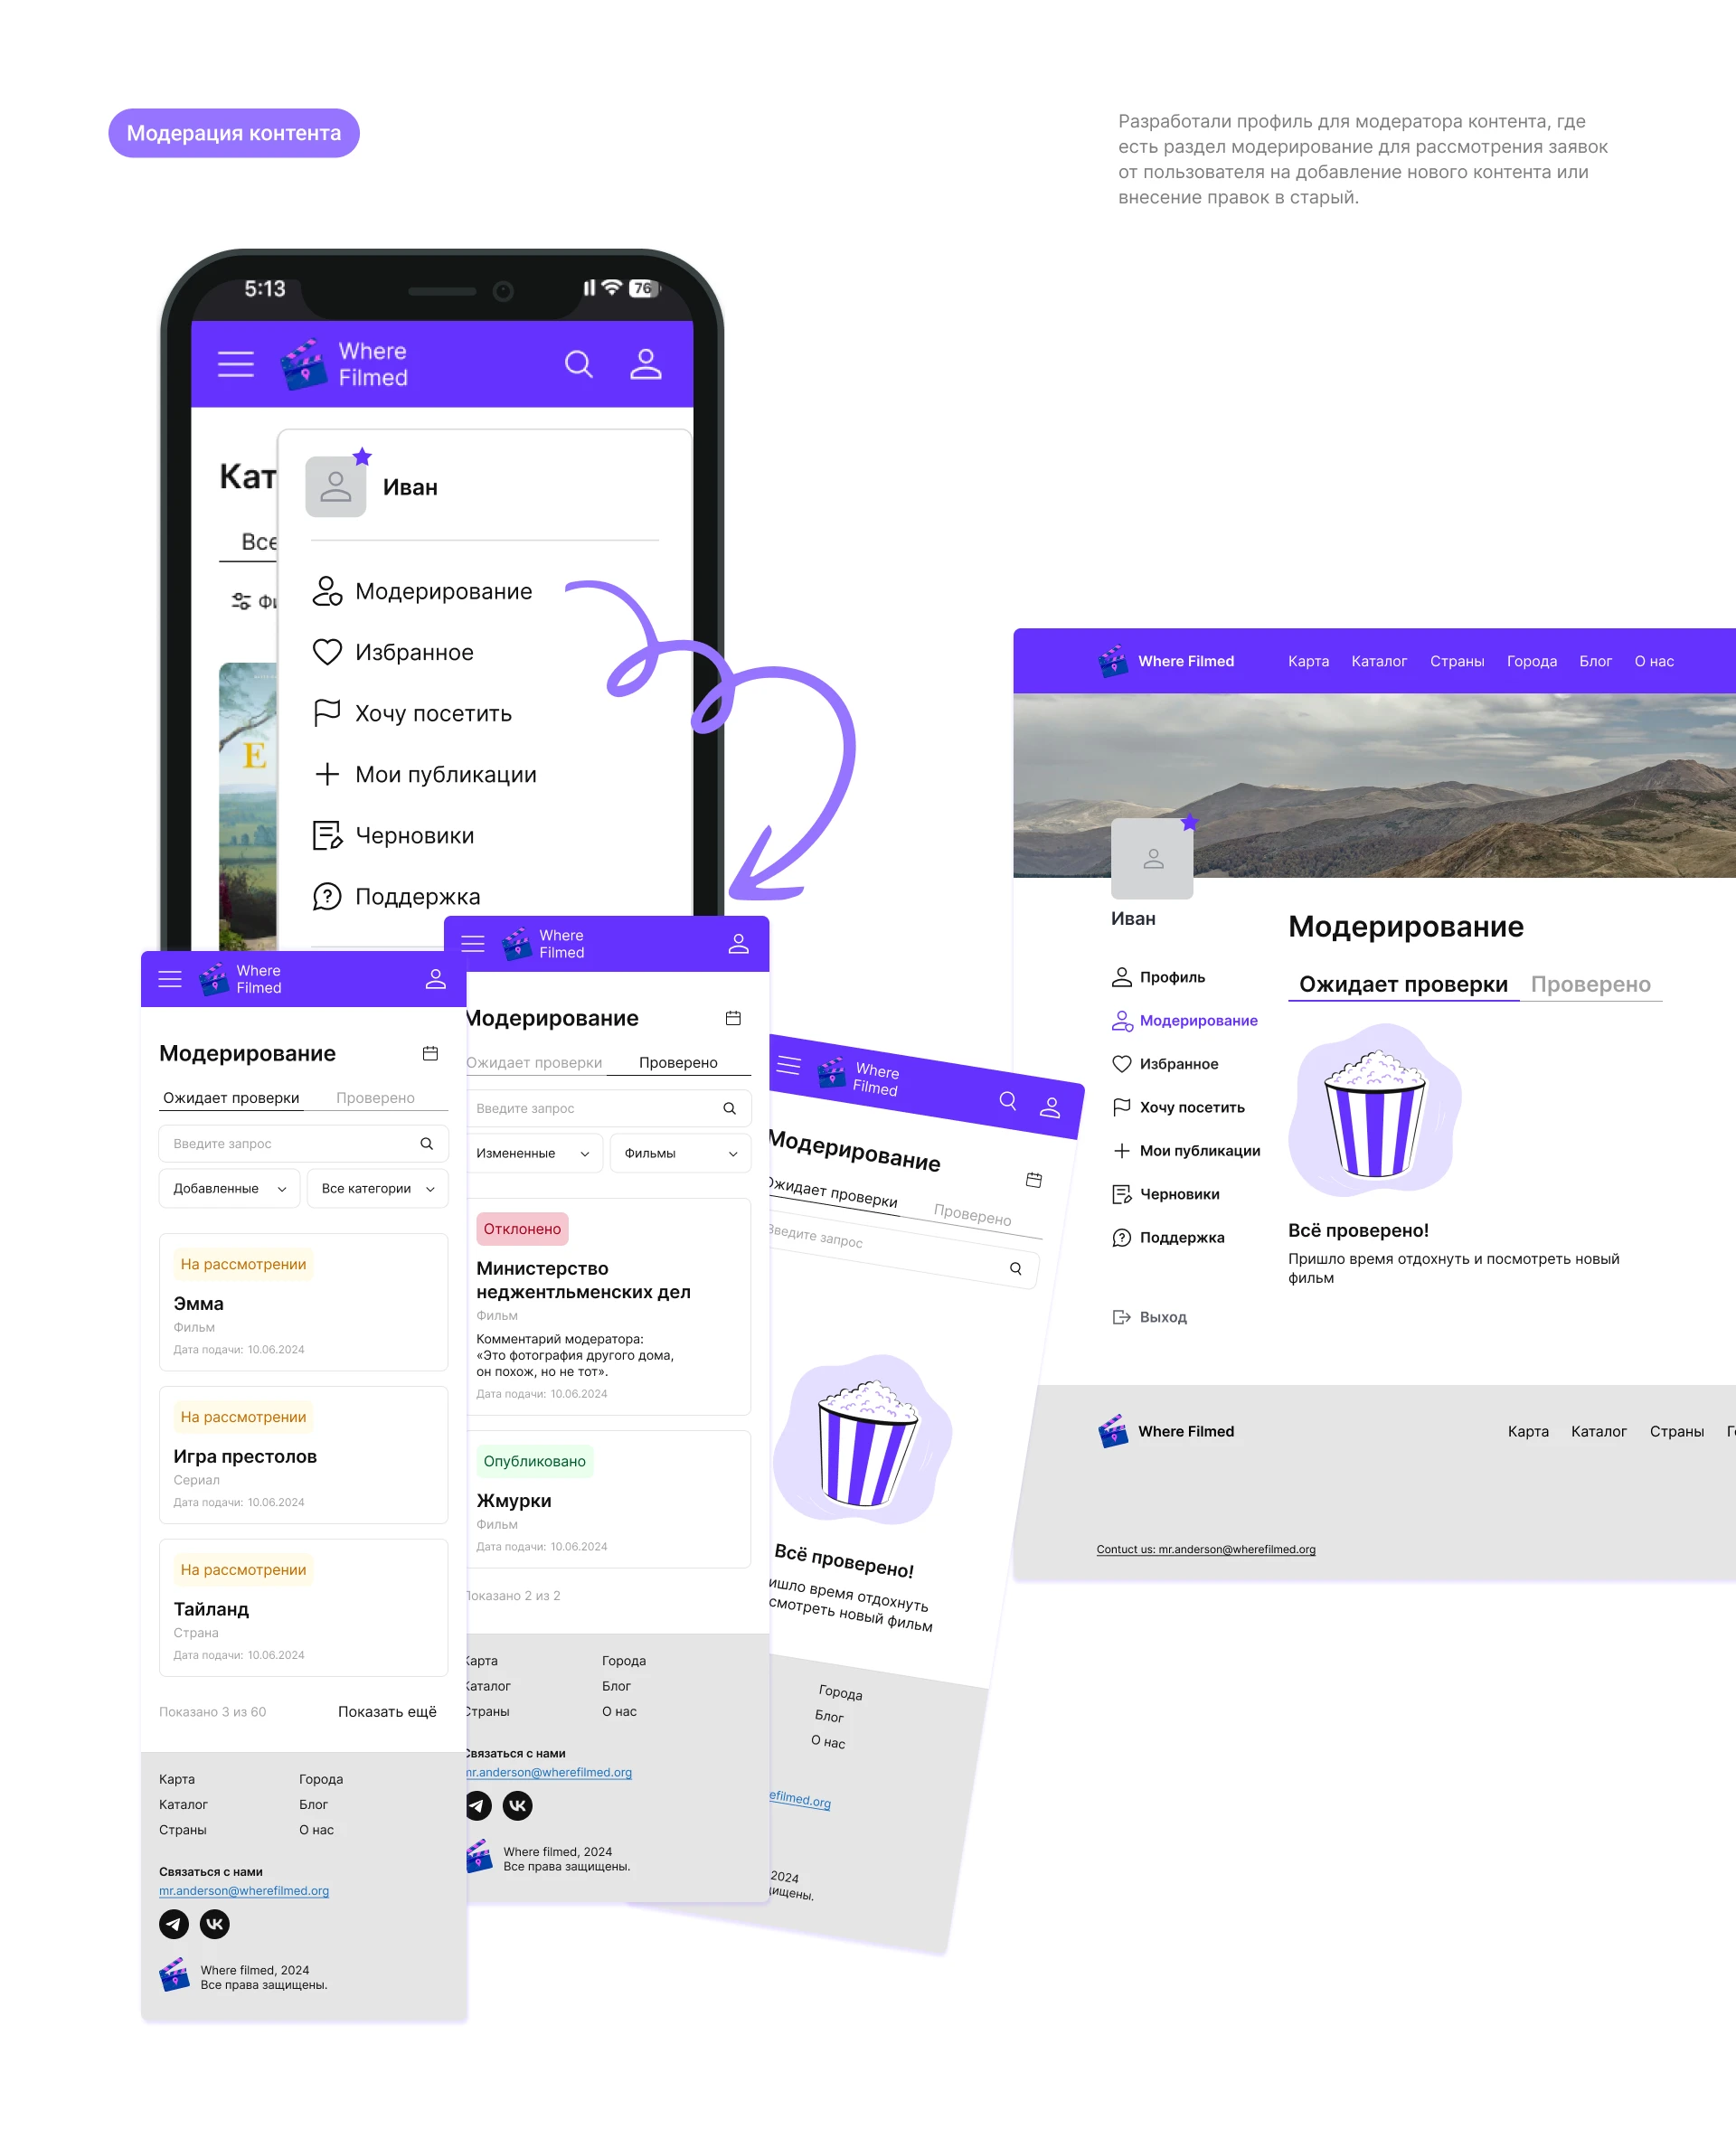Switch to Проверено tab on desktop view
Image resolution: width=1736 pixels, height=2129 pixels.
tap(1590, 984)
